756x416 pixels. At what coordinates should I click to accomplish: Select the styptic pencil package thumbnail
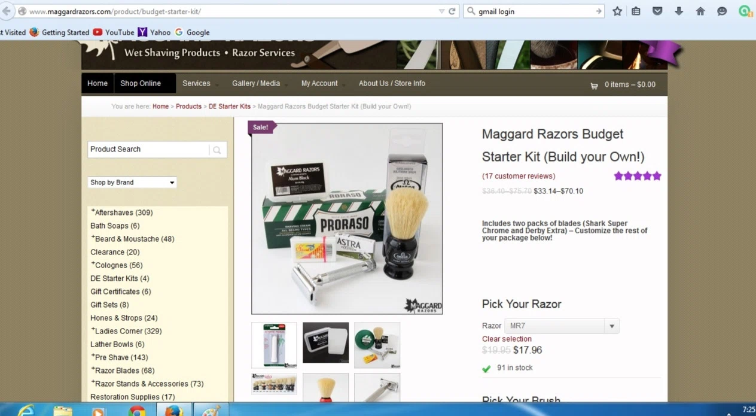pyautogui.click(x=274, y=345)
